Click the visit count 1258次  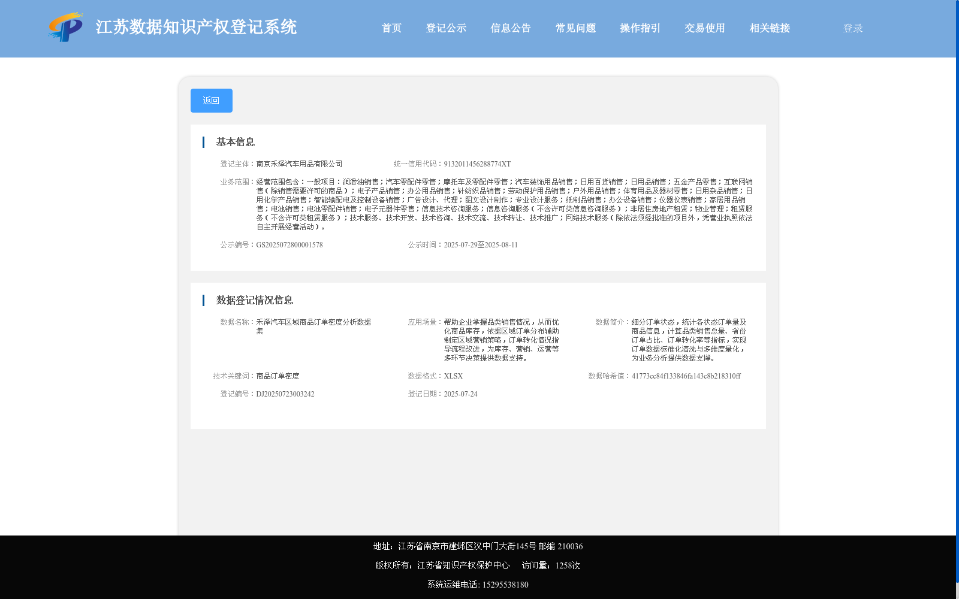pyautogui.click(x=568, y=565)
